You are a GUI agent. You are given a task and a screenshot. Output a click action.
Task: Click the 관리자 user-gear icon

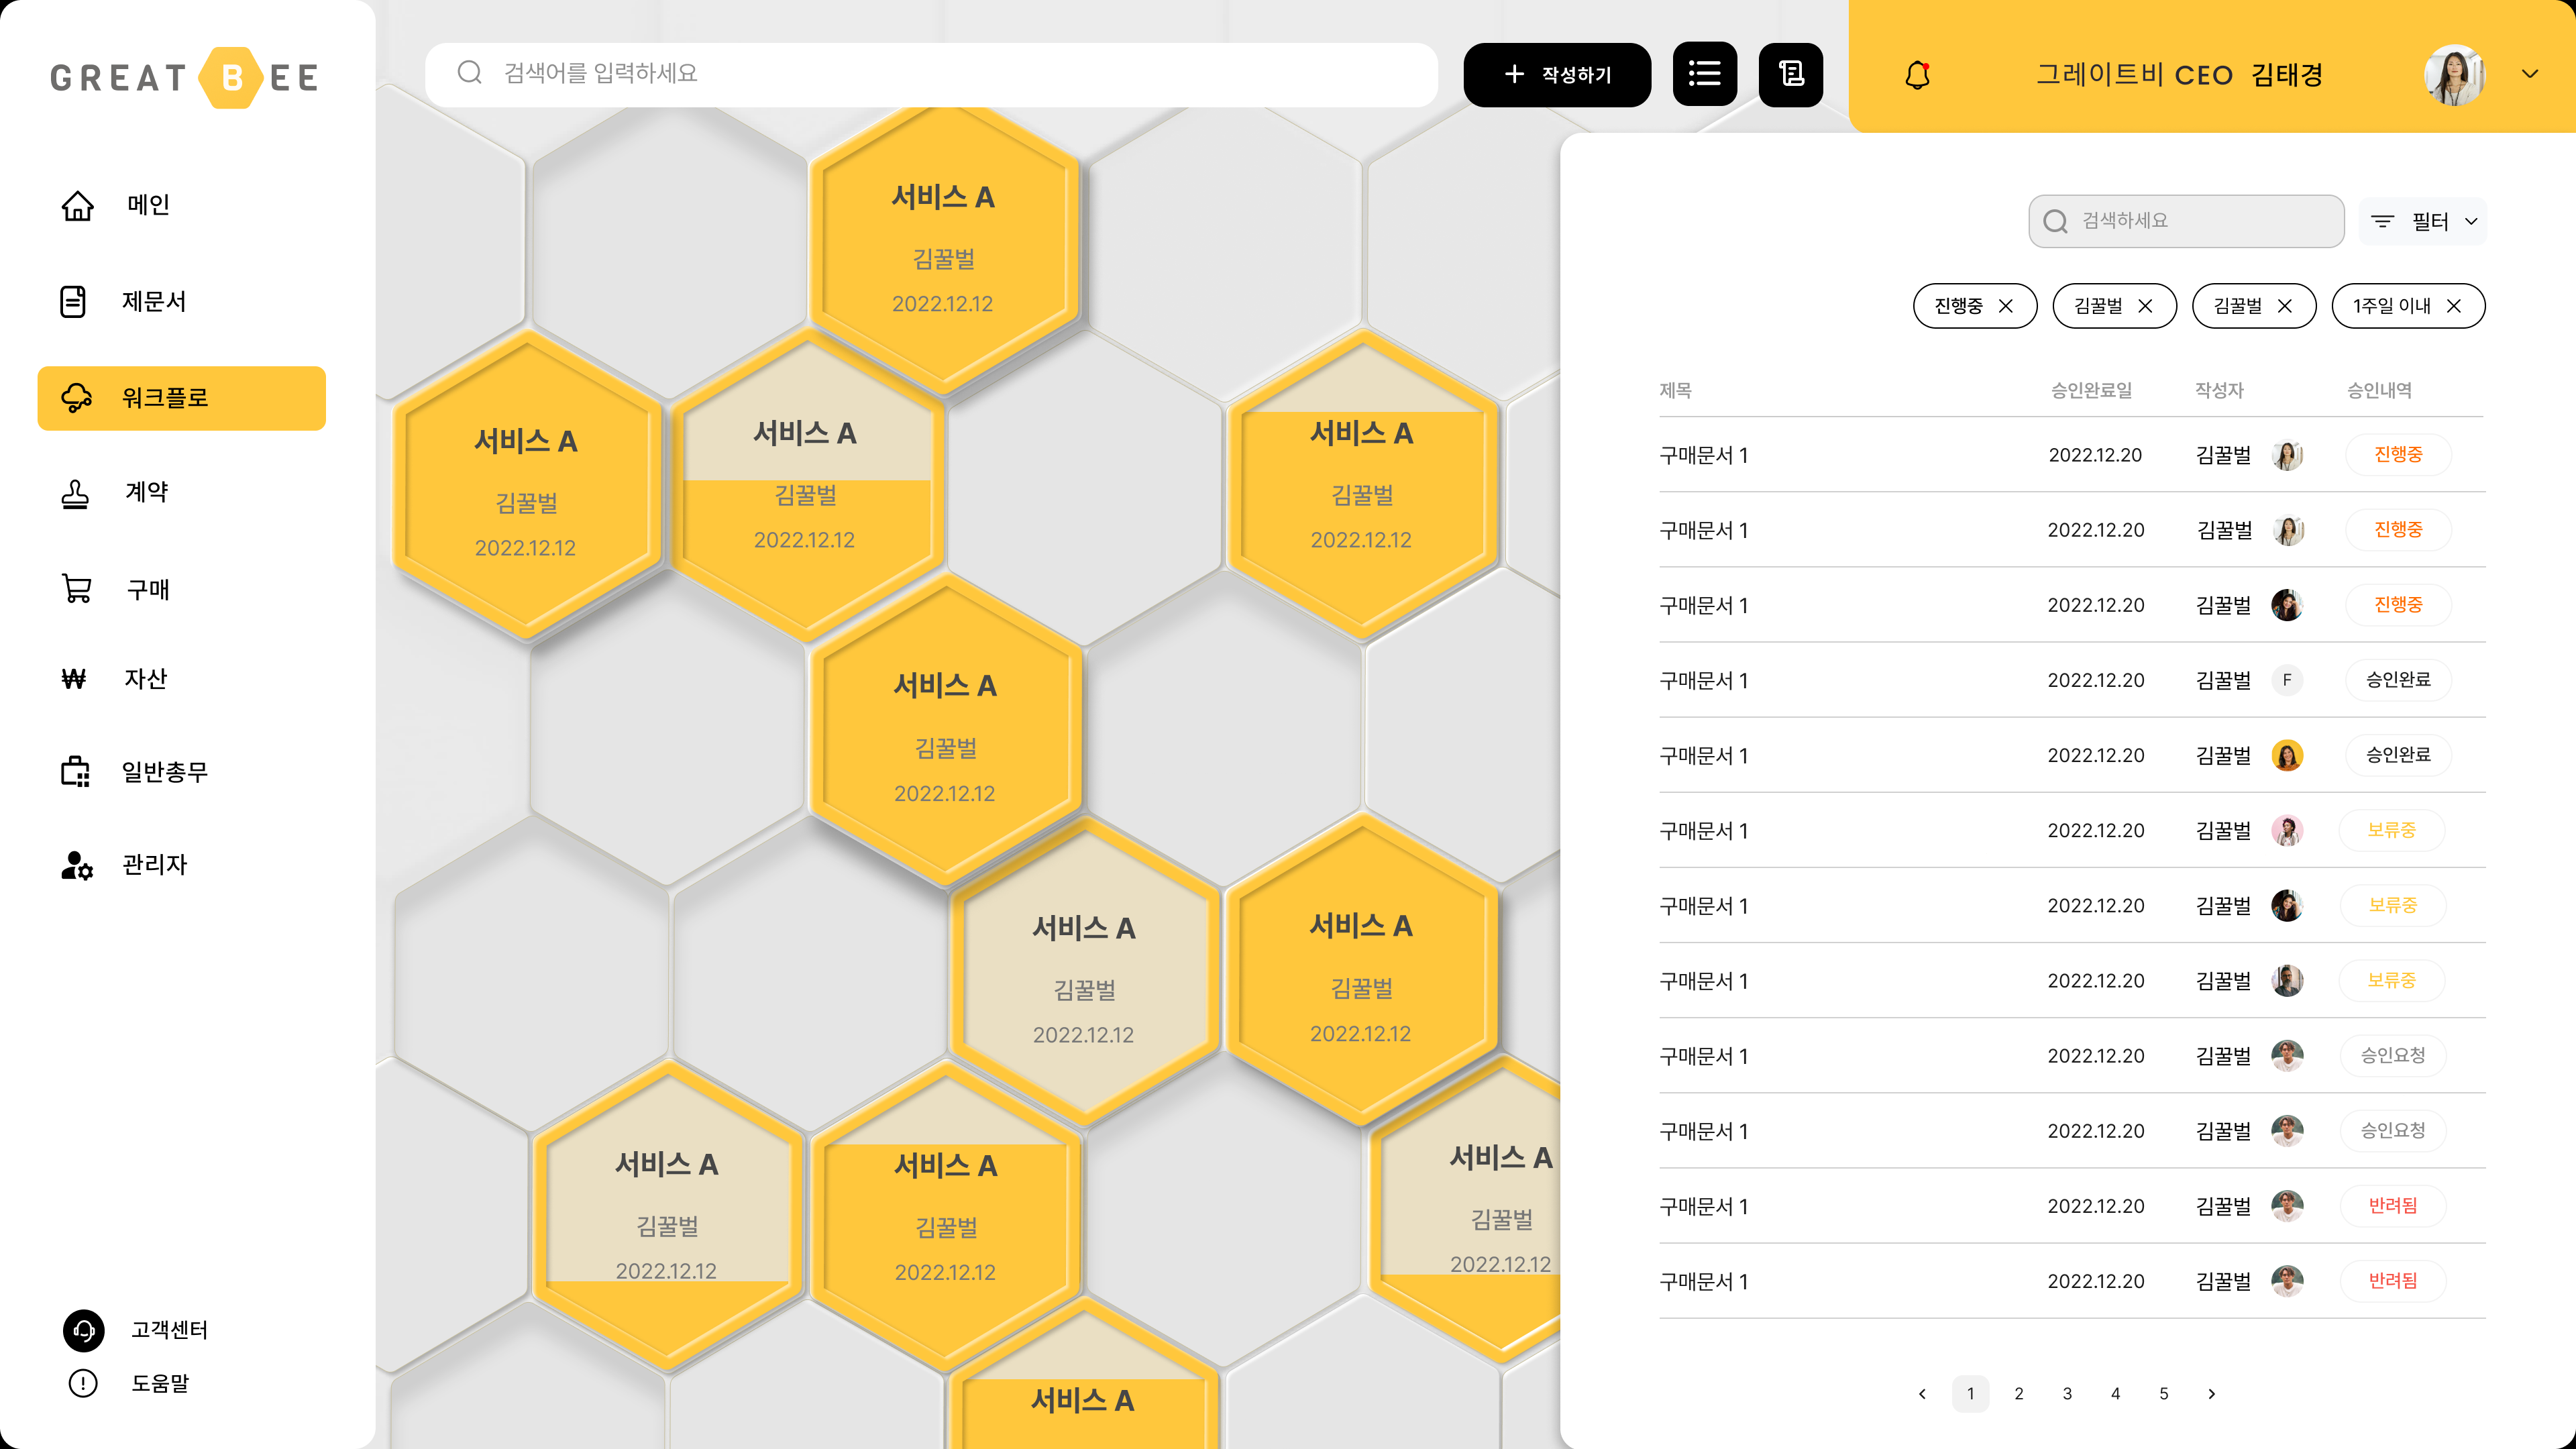[76, 865]
